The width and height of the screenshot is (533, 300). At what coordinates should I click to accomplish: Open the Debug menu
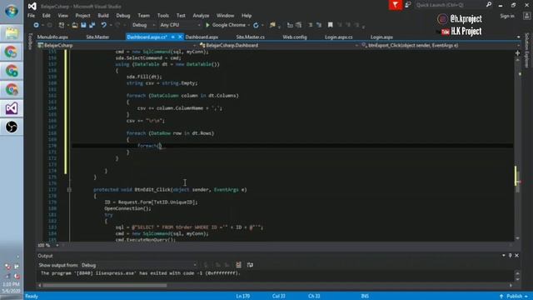coord(123,16)
